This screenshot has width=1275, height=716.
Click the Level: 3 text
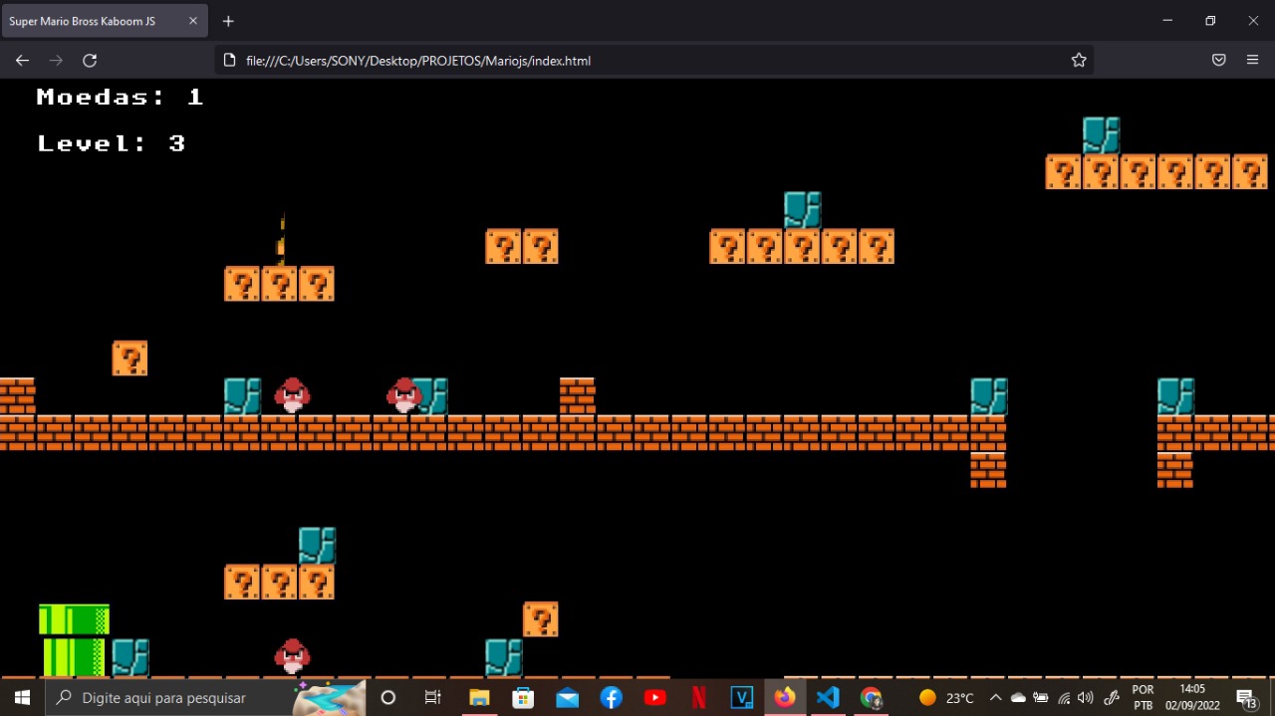[x=112, y=143]
